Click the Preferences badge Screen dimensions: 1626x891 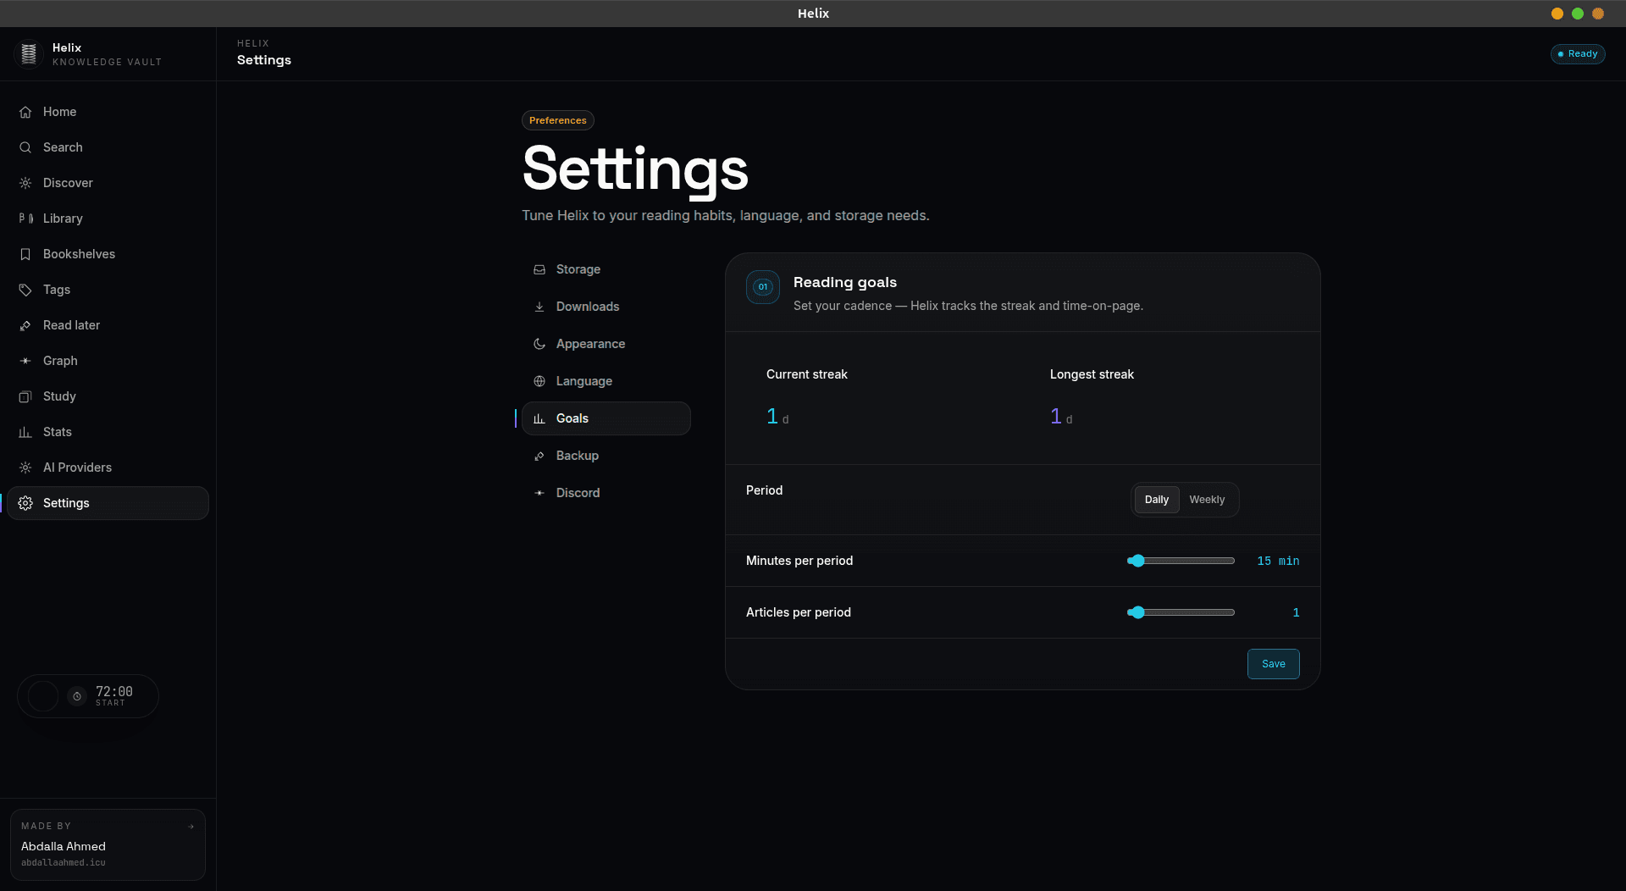pyautogui.click(x=558, y=120)
